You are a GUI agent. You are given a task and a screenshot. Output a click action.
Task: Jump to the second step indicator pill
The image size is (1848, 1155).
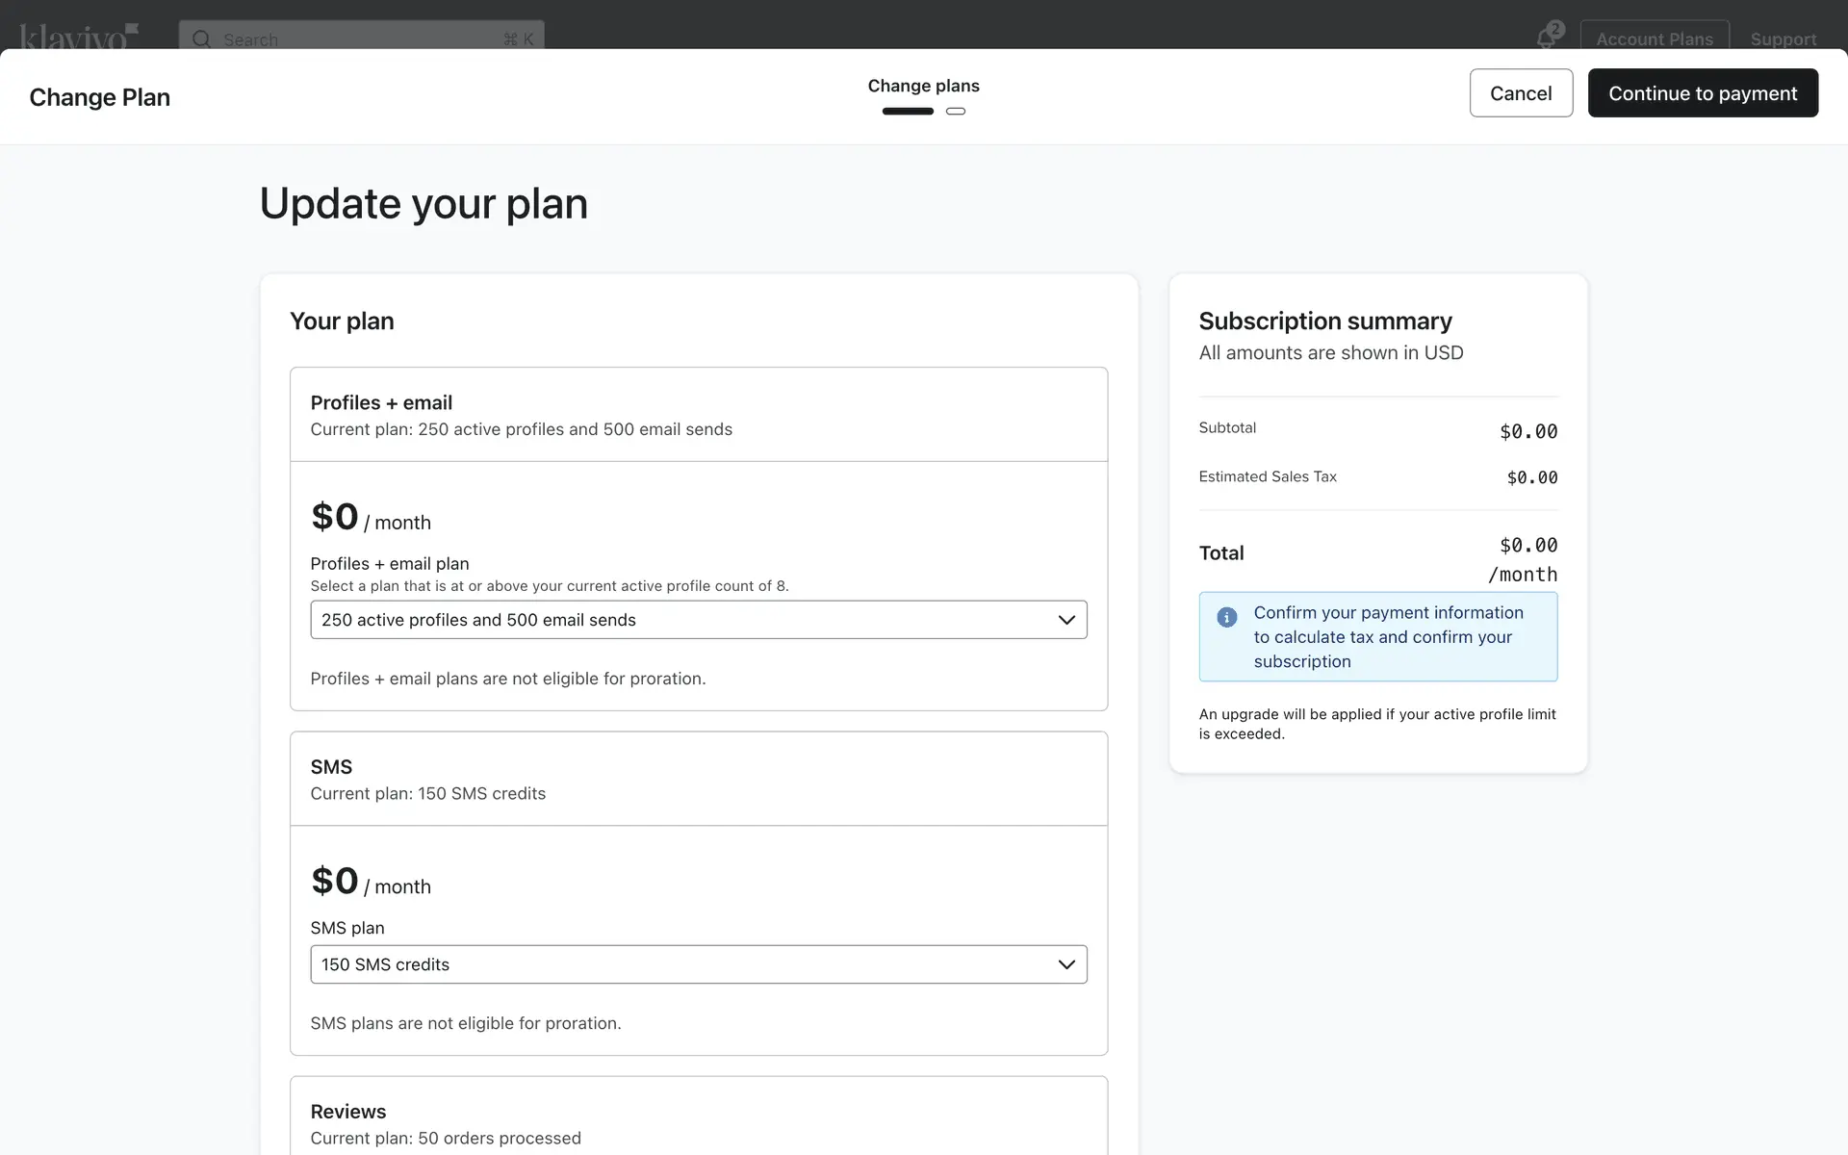click(956, 112)
